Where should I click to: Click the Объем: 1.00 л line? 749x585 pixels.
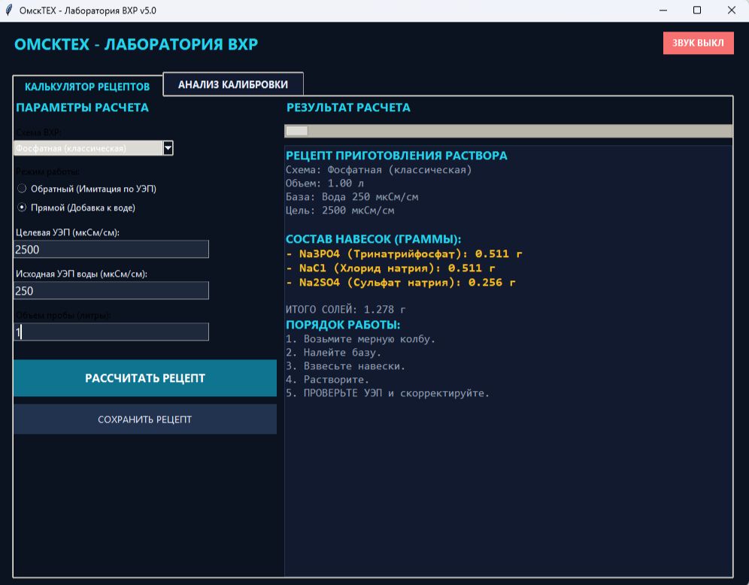[325, 183]
